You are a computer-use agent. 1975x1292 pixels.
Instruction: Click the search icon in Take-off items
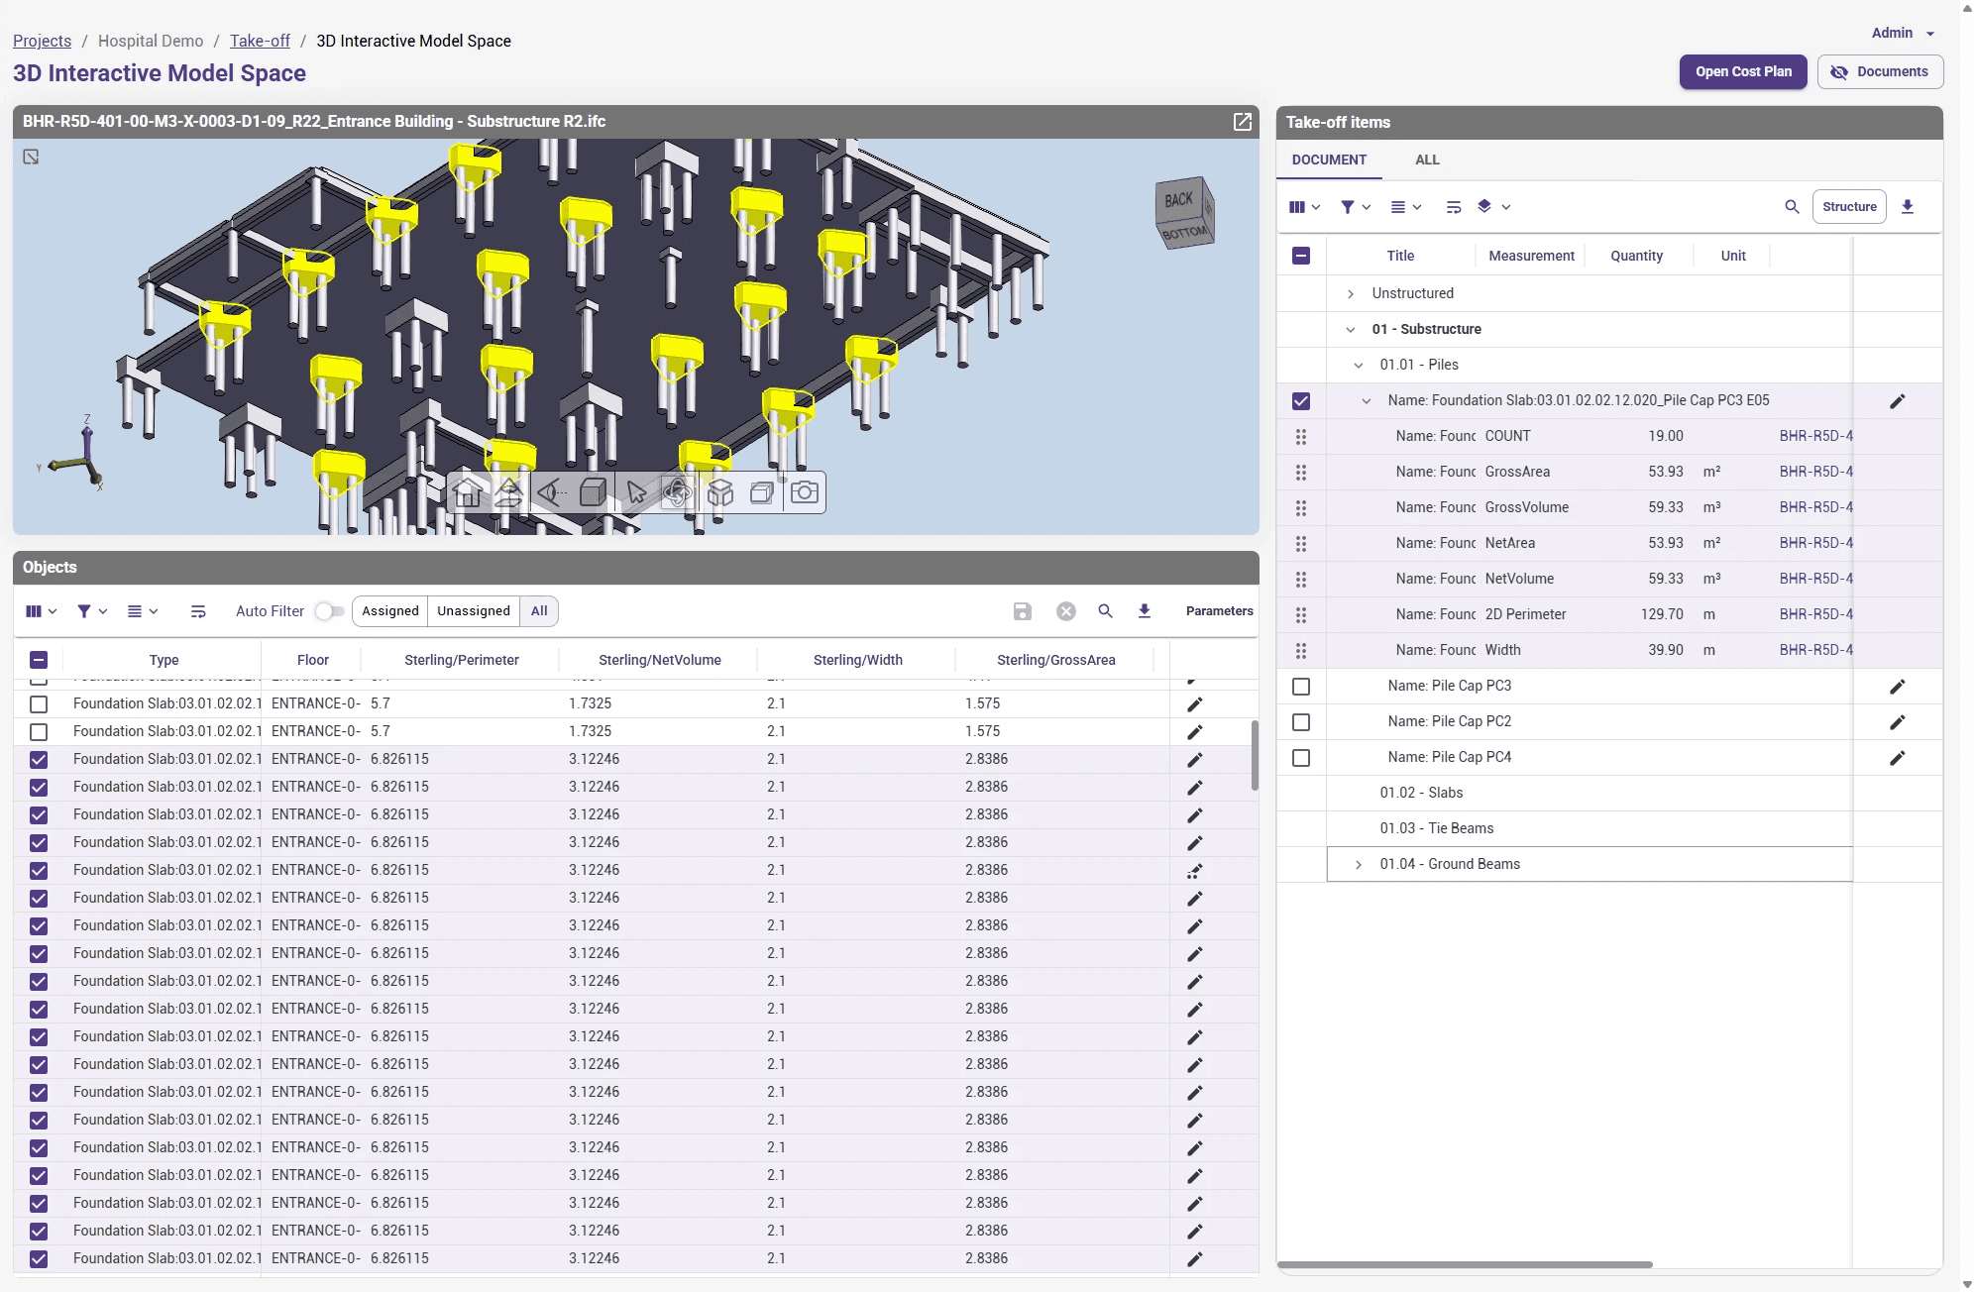click(1792, 207)
